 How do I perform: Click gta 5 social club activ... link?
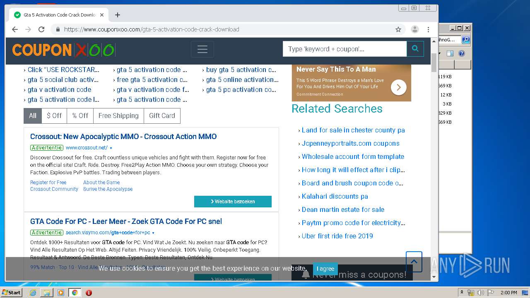point(63,79)
